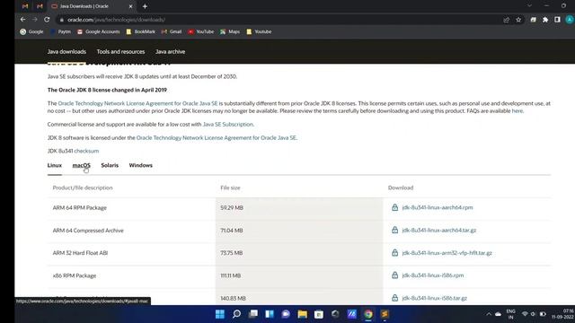This screenshot has height=323, width=575.
Task: Select the Solaris platform tab
Action: pyautogui.click(x=110, y=165)
